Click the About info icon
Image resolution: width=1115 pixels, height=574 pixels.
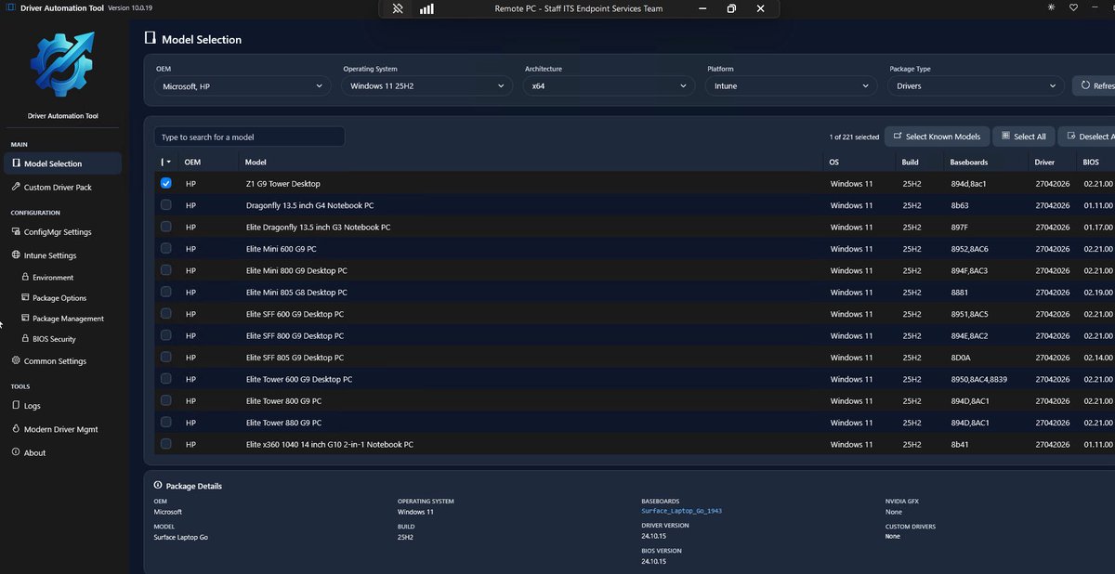(x=16, y=452)
